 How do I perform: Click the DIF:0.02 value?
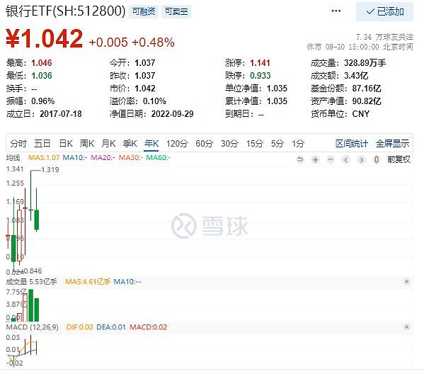[80, 327]
